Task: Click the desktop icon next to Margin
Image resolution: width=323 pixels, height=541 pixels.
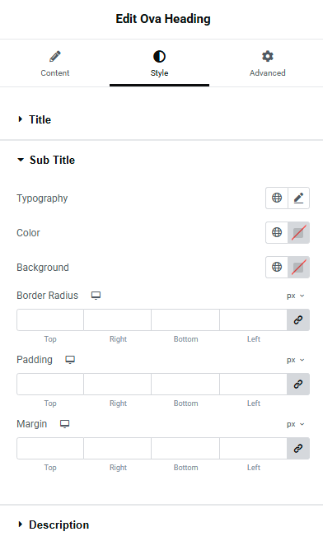Action: [x=64, y=424]
